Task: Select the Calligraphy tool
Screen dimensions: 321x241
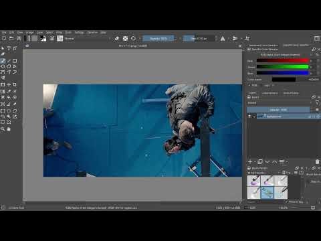Action: coord(3,54)
